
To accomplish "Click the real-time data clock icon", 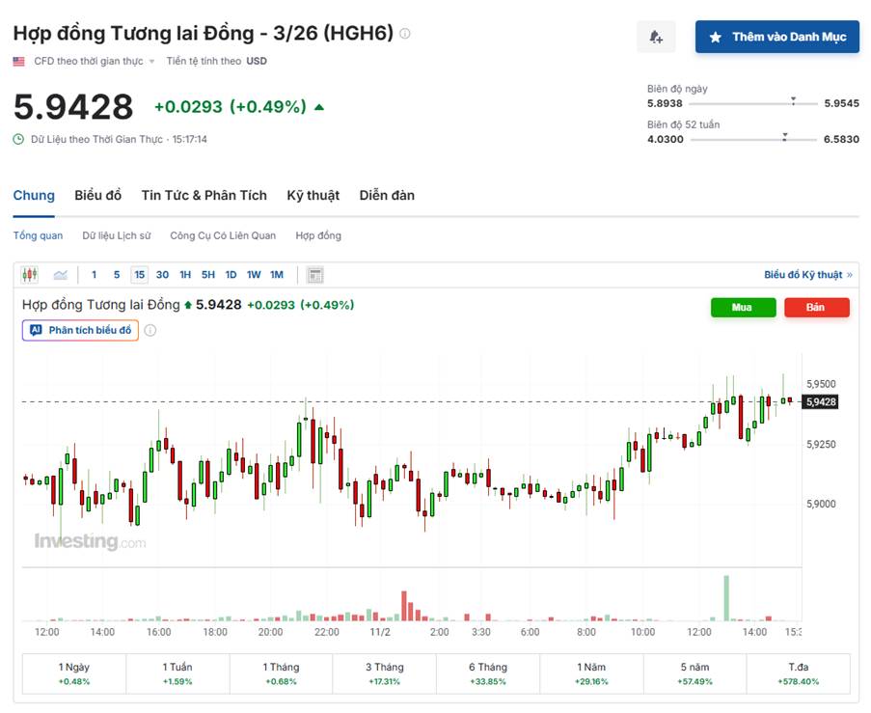I will [x=18, y=139].
